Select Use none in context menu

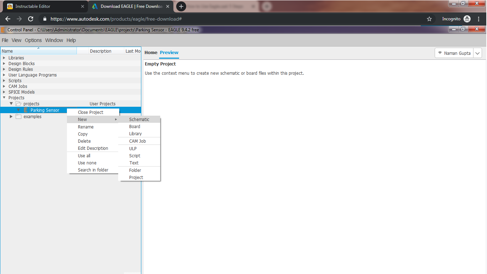pyautogui.click(x=93, y=163)
